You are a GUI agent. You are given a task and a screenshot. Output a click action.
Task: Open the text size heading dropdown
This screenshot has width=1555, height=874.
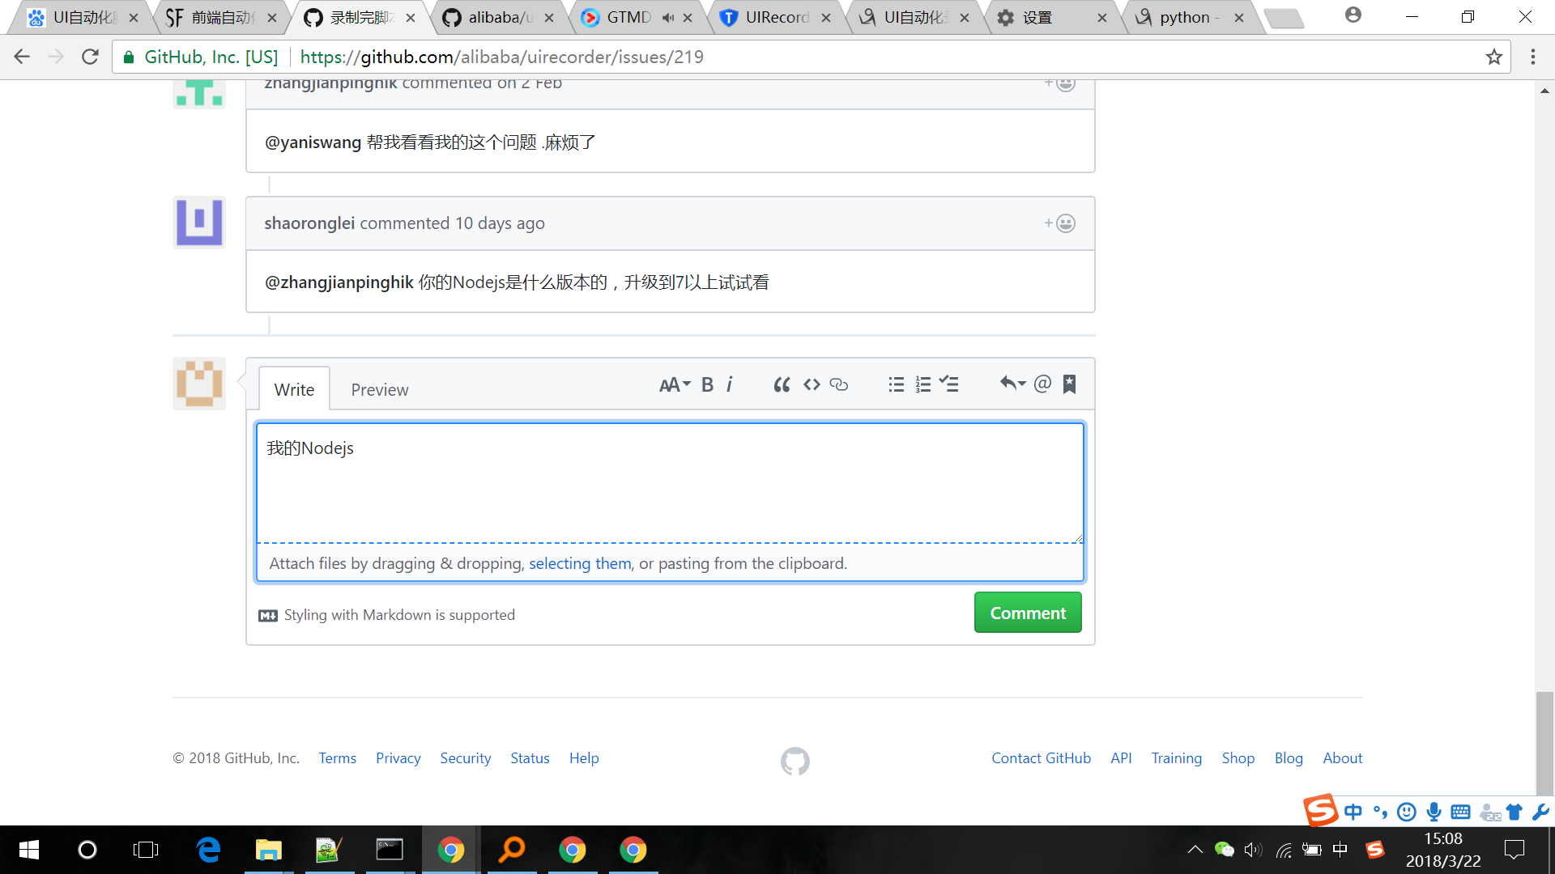675,384
